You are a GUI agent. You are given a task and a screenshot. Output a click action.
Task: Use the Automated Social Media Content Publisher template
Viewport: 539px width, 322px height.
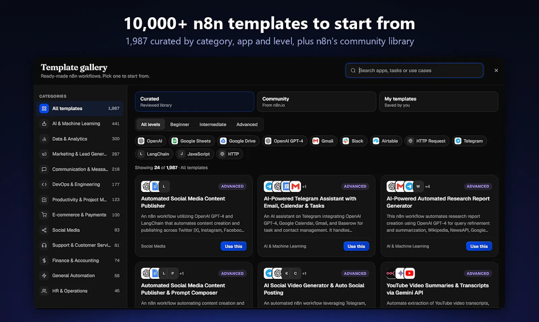coord(233,246)
